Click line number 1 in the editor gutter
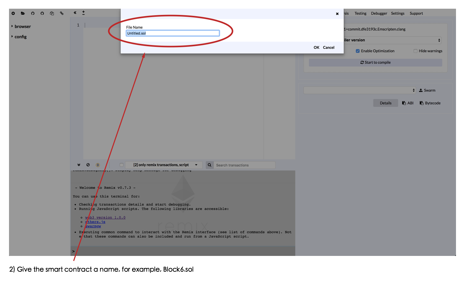Screen dimensions: 465x282 pos(78,25)
